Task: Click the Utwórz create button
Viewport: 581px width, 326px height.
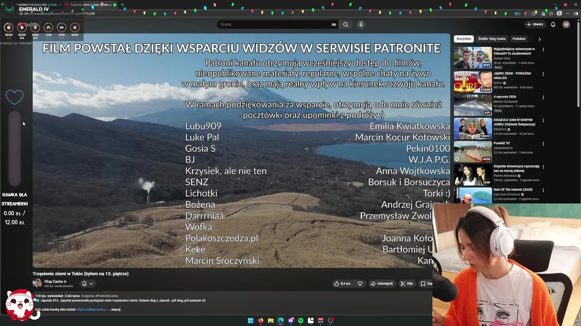Action: pos(535,24)
